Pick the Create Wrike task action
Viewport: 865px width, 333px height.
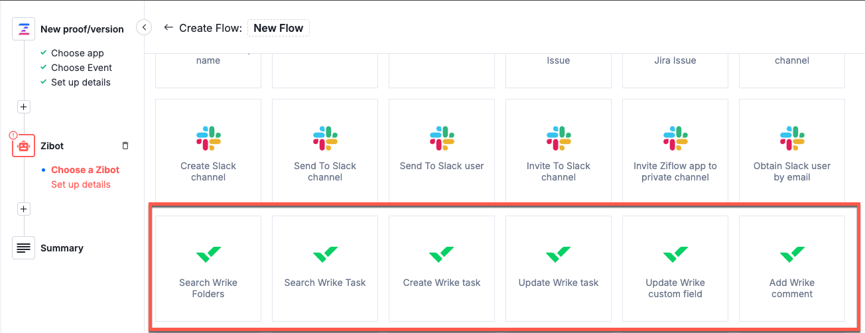tap(442, 269)
